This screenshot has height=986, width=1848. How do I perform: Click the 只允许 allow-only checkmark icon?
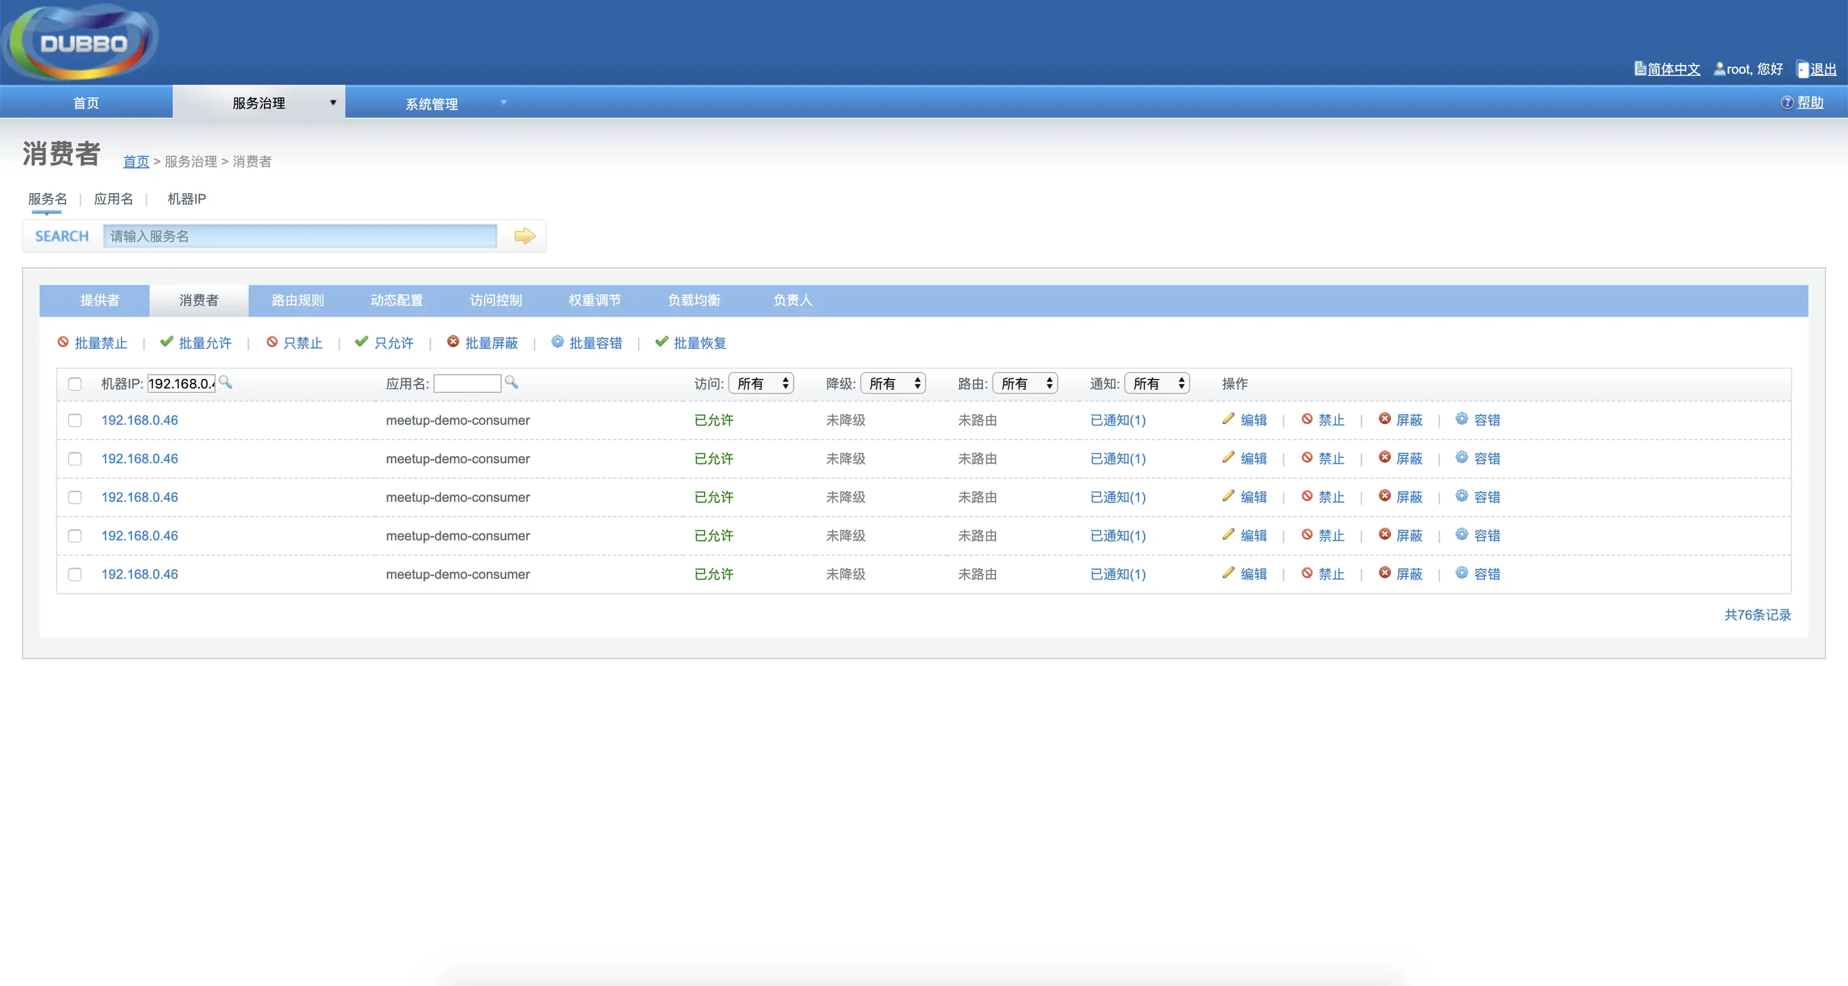[362, 342]
